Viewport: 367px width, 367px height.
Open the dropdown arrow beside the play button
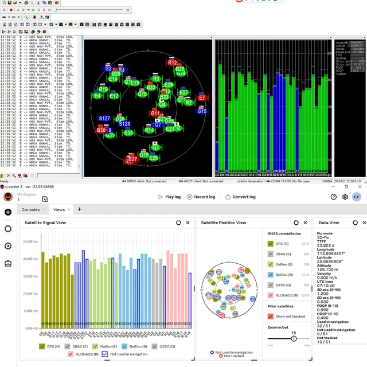pyautogui.click(x=28, y=10)
